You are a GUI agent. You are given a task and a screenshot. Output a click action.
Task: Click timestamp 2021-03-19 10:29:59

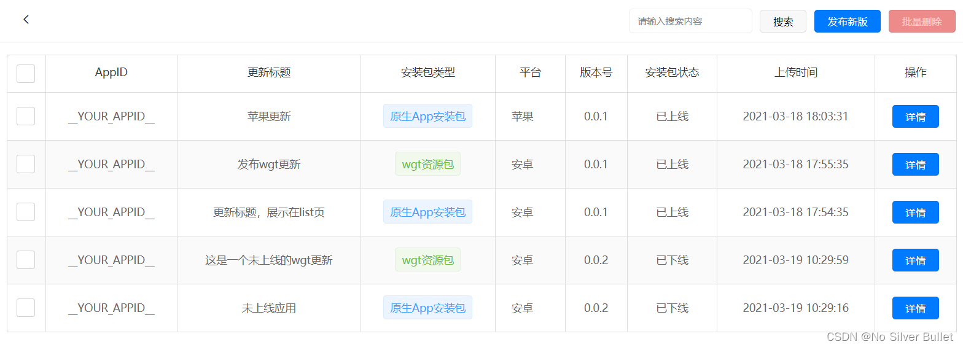796,260
